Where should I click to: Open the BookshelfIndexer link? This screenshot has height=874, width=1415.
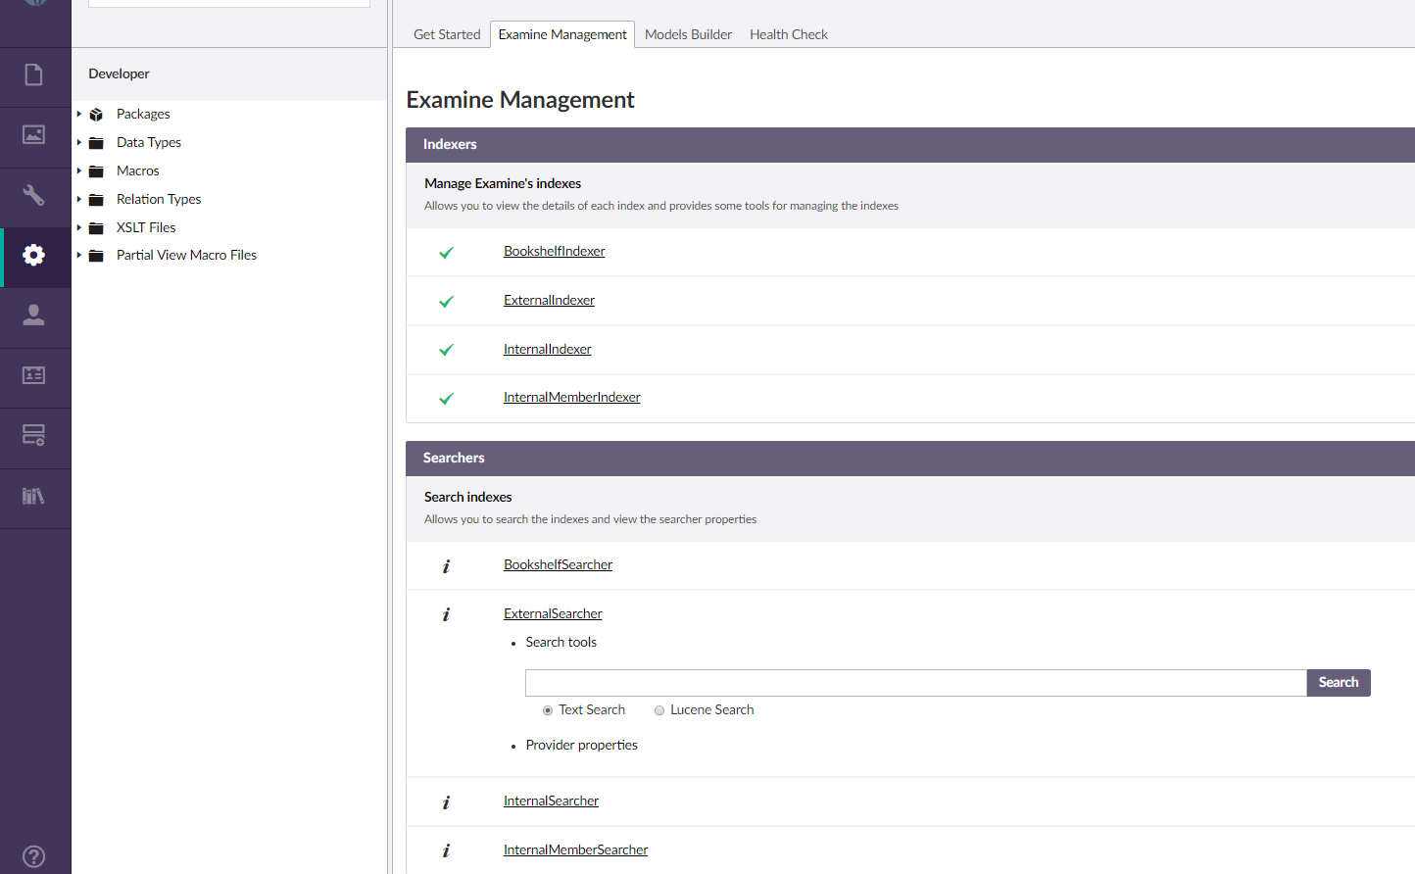point(555,251)
